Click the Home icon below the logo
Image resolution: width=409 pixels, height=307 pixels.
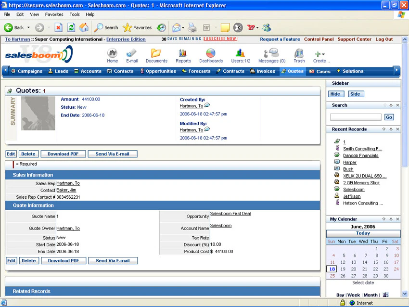tap(112, 52)
